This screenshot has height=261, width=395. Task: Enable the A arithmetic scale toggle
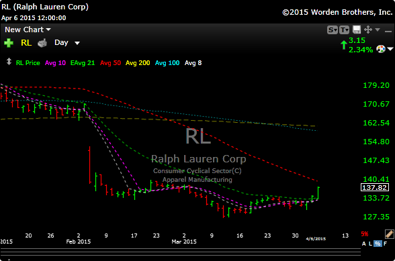364,244
